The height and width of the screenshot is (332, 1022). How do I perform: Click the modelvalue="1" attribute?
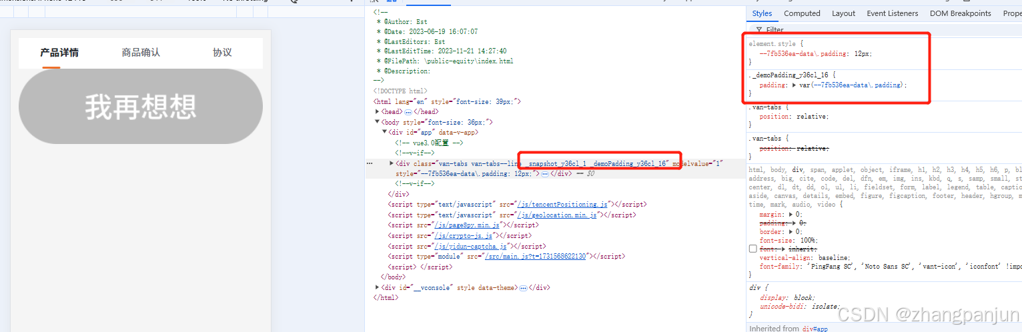tap(698, 163)
